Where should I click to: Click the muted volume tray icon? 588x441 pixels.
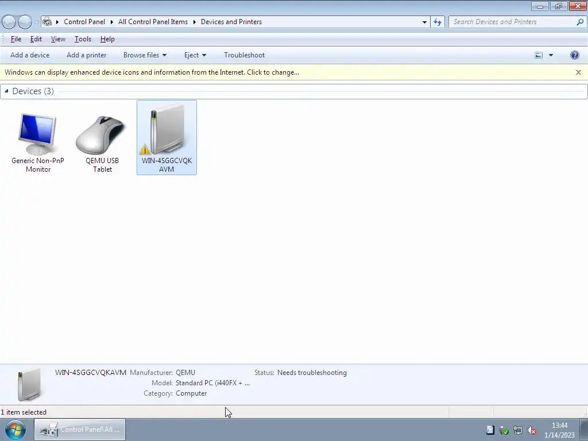531,431
